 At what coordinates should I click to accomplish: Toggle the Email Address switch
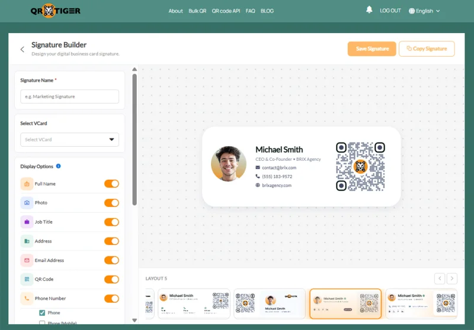[111, 260]
